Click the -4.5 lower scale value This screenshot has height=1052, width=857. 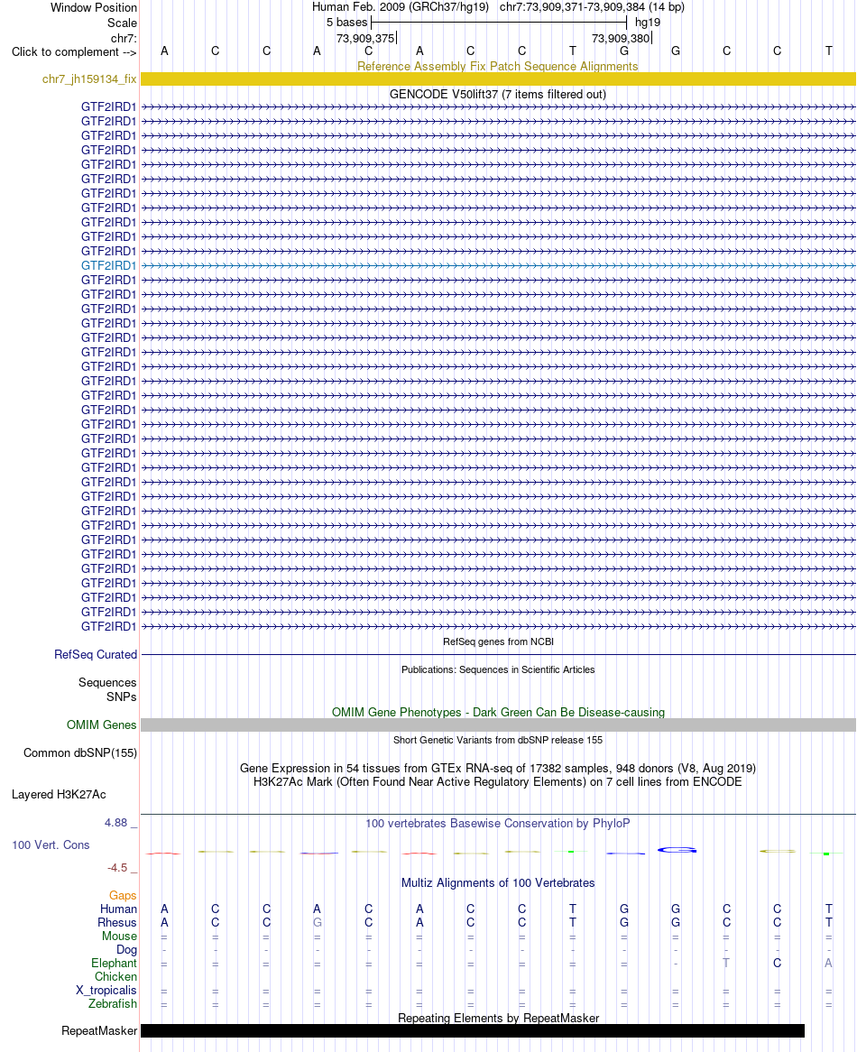tap(117, 868)
